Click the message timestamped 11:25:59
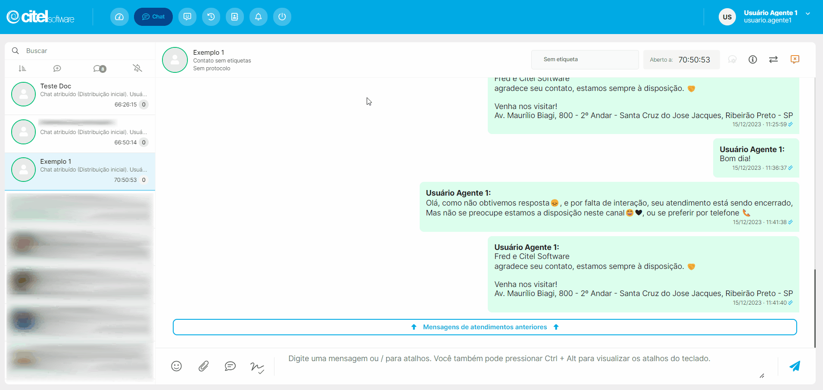Viewport: 823px width, 390px height. [643, 106]
